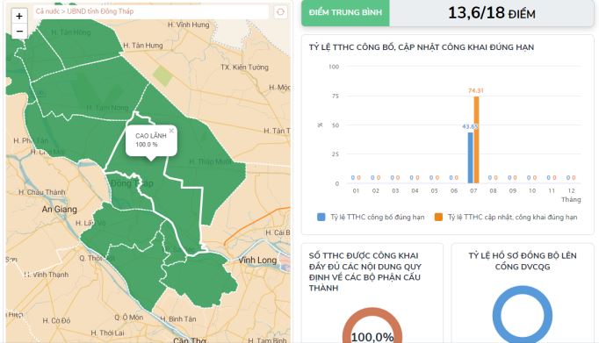Select UBND tỉnh Đồng Tháp breadcrumb
This screenshot has height=343, width=599.
click(x=100, y=11)
